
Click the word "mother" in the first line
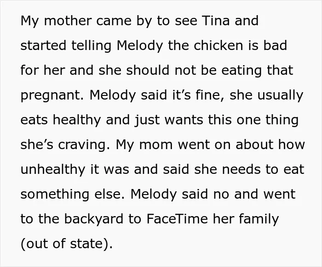68,21
